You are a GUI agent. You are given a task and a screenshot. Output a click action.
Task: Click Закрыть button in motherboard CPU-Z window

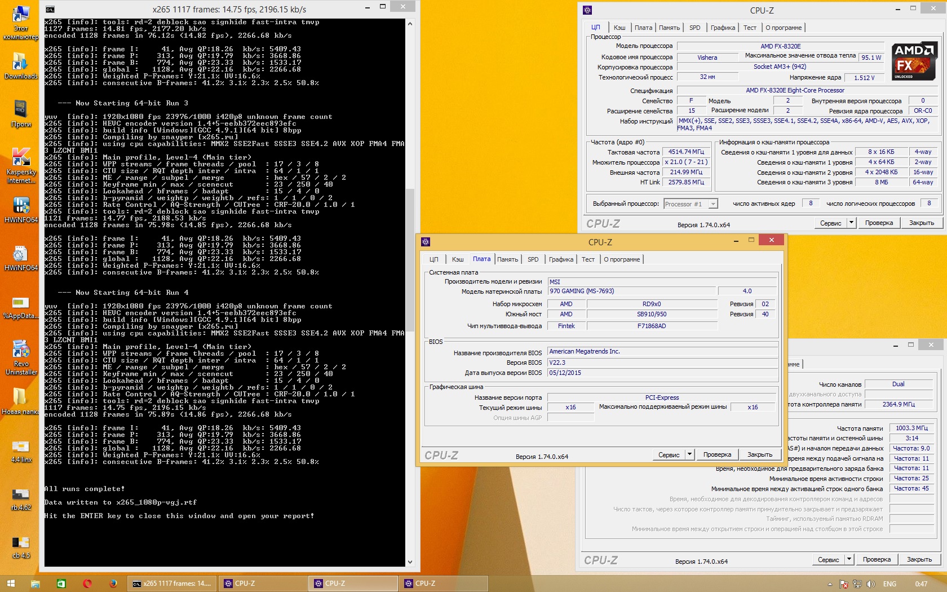760,454
